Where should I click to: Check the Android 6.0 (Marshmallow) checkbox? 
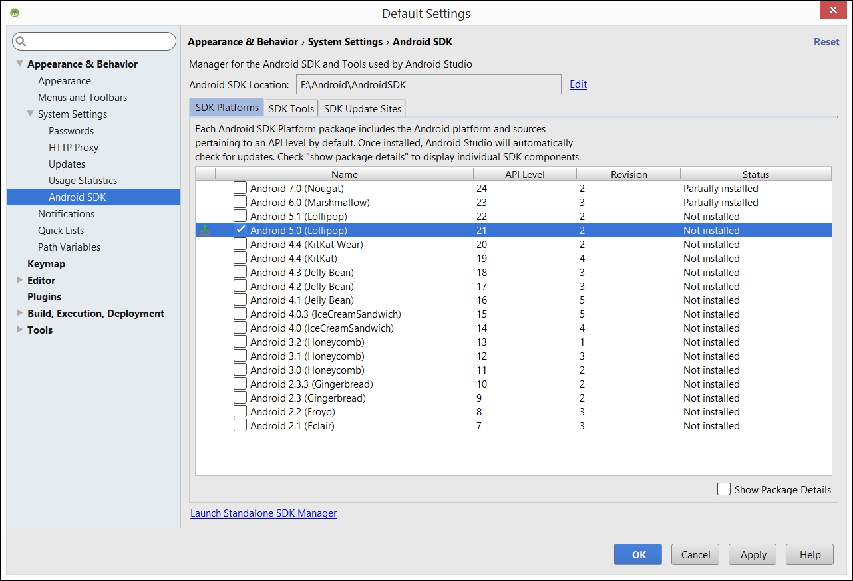(240, 202)
